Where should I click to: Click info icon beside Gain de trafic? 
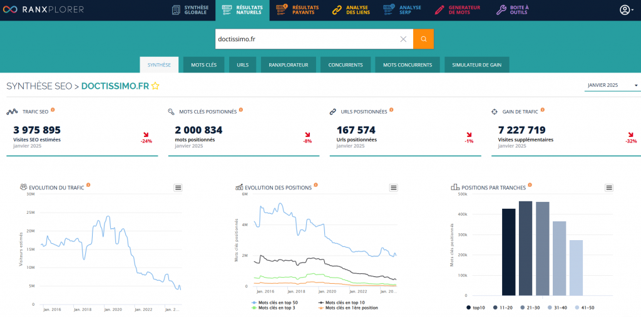point(542,109)
